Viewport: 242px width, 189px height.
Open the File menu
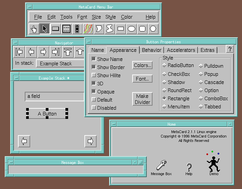pyautogui.click(x=38, y=17)
